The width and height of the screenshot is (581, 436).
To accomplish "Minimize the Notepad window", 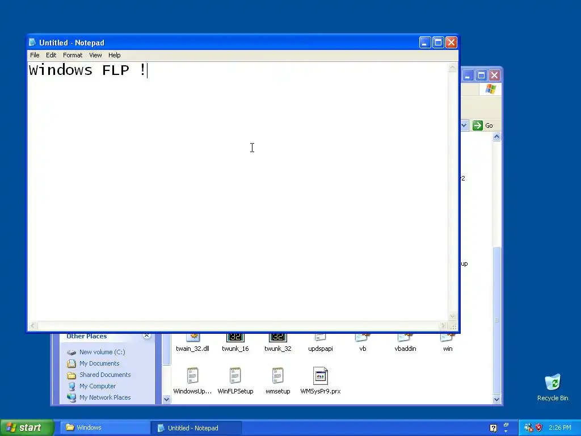I will (424, 43).
